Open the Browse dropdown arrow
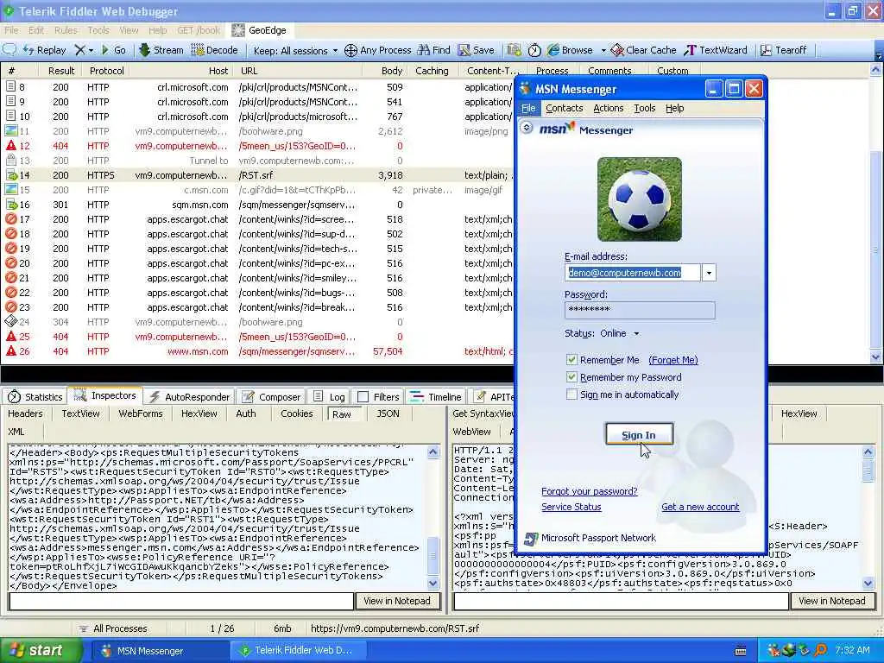 (603, 51)
